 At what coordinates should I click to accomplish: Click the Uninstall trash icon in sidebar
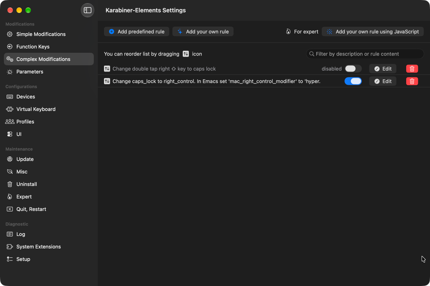9,184
